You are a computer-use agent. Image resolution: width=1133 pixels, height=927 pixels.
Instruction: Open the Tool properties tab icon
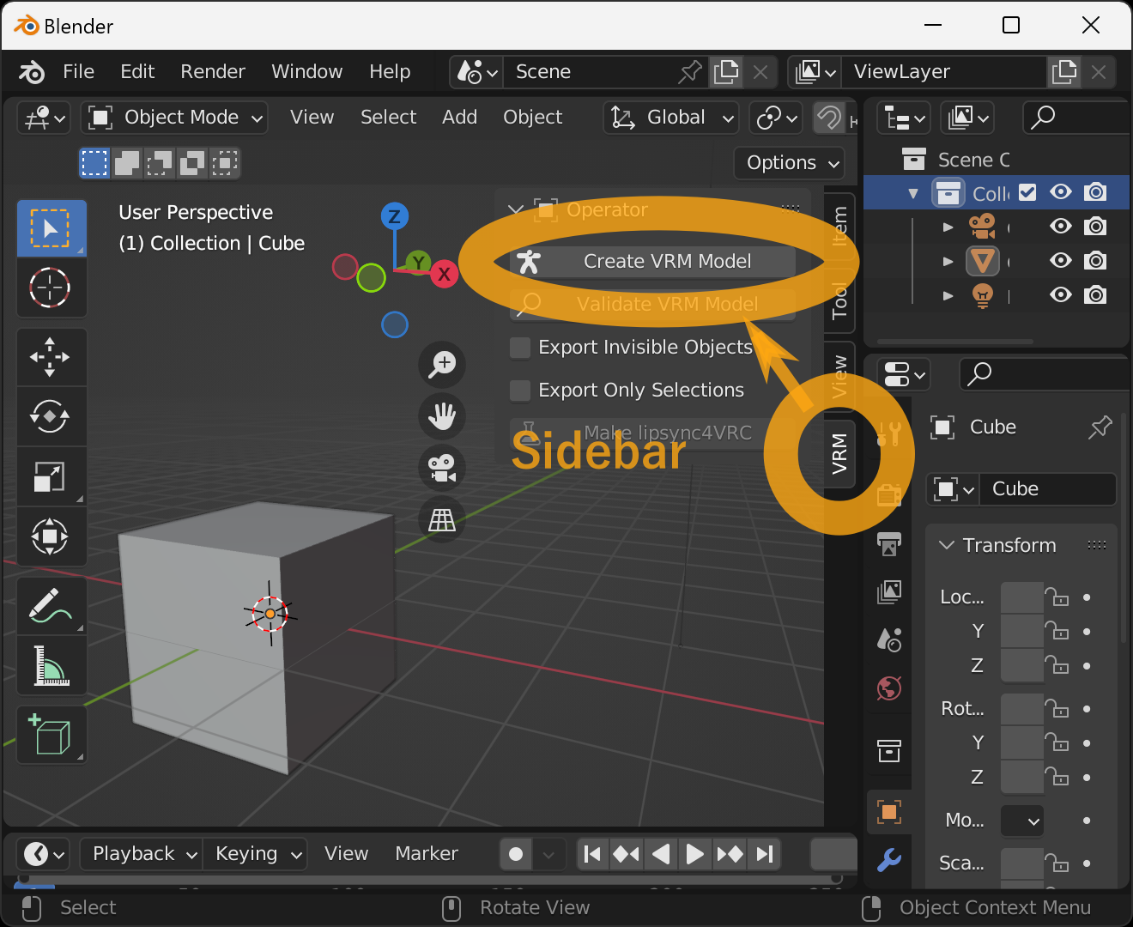(888, 434)
